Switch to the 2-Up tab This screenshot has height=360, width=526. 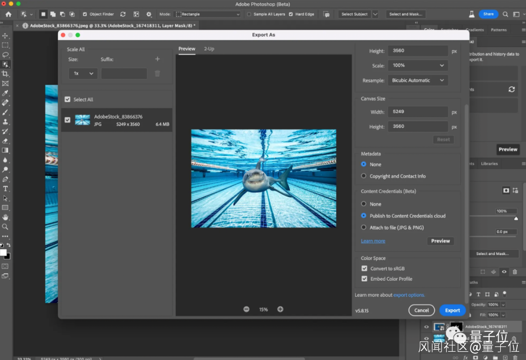209,49
